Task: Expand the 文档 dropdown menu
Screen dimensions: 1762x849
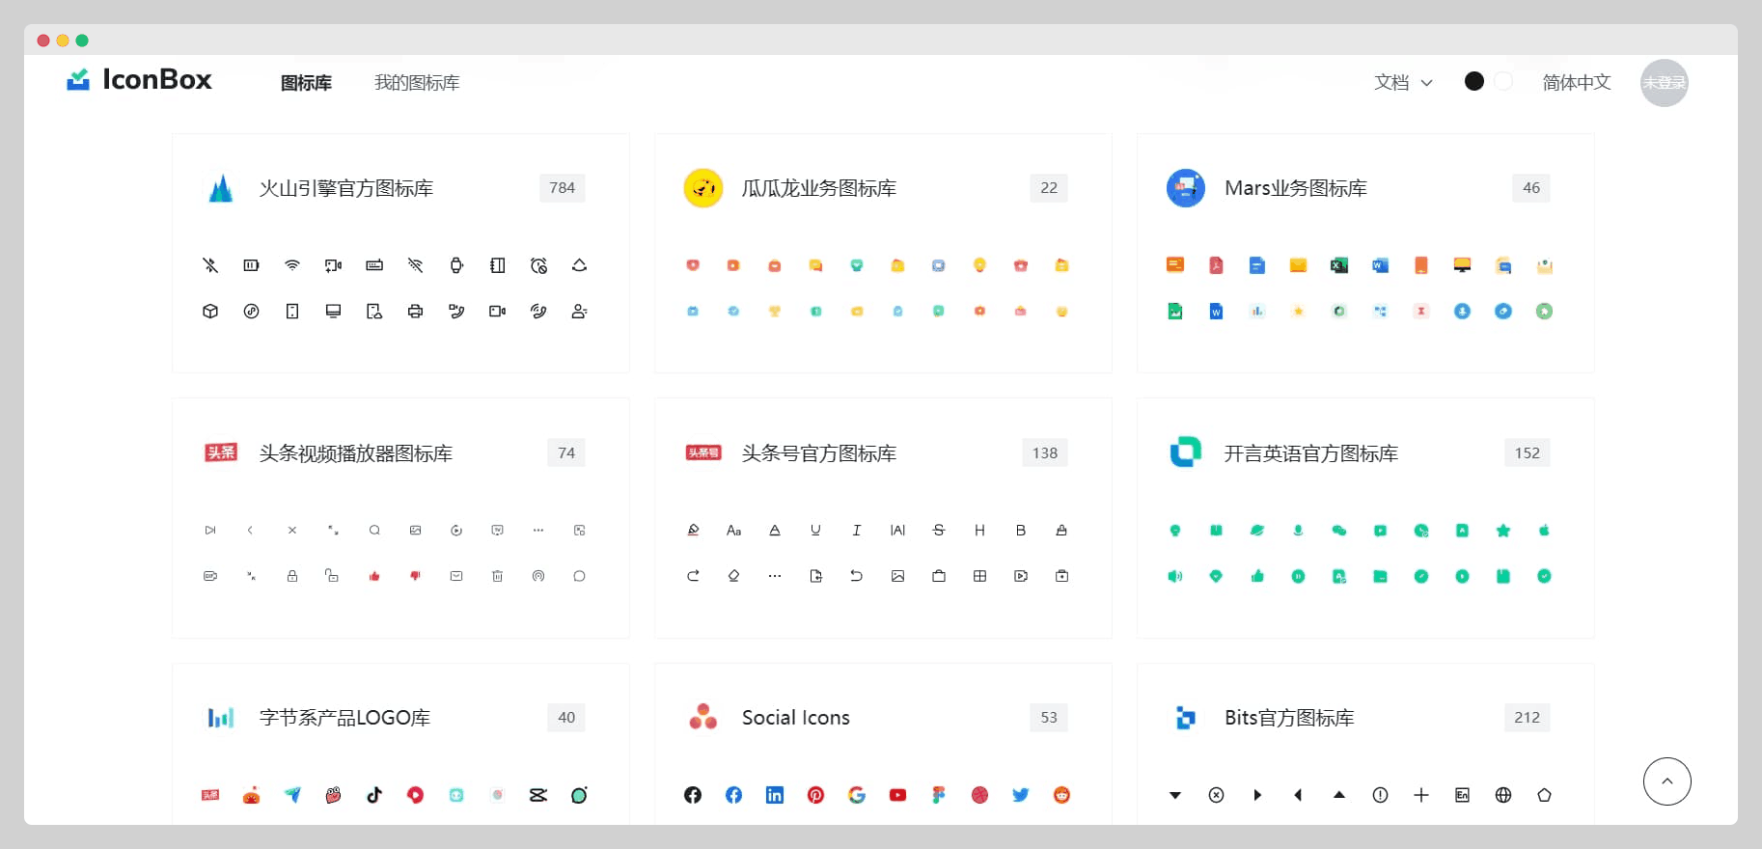Action: (1403, 83)
